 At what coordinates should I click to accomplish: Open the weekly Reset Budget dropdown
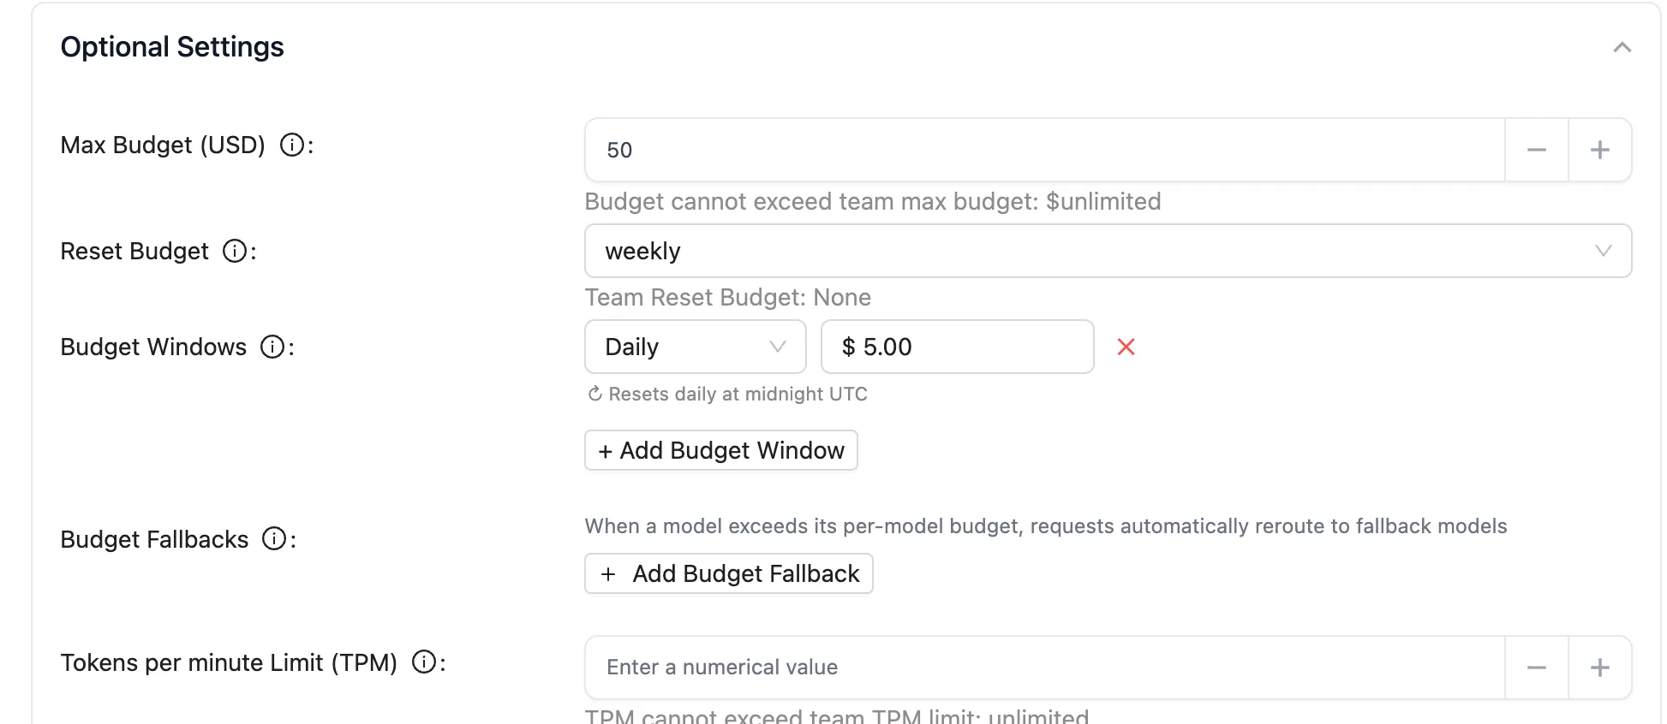[x=1108, y=251]
